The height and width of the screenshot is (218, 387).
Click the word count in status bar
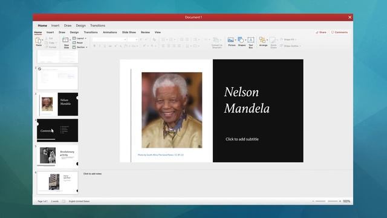tap(55, 202)
